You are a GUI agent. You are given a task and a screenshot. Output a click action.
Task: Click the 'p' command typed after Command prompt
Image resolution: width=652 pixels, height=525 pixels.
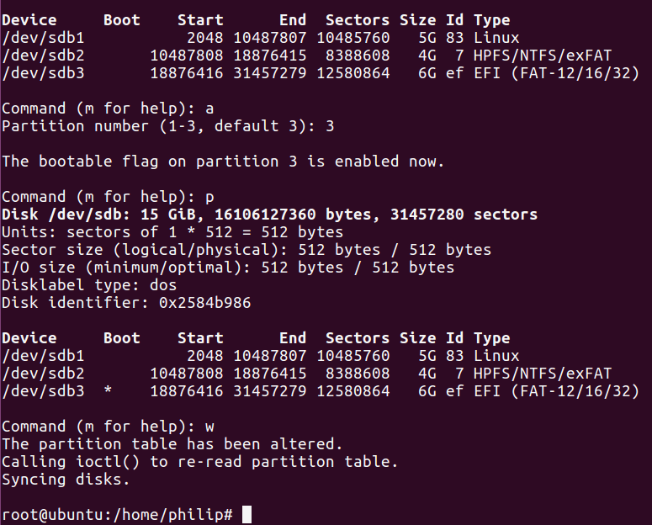click(209, 197)
